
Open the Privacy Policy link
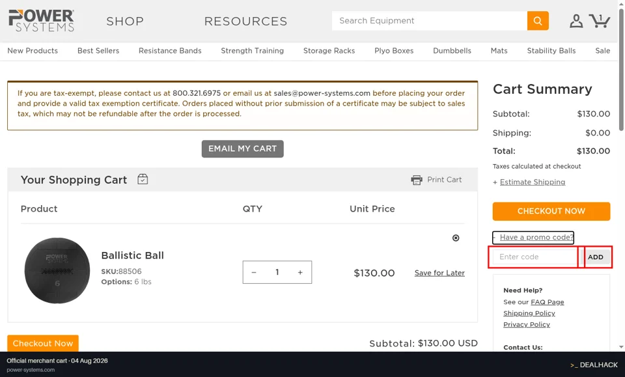(x=527, y=324)
